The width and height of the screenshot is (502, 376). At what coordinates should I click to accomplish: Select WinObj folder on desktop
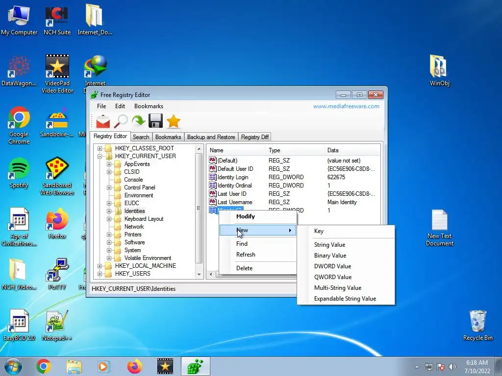point(439,71)
